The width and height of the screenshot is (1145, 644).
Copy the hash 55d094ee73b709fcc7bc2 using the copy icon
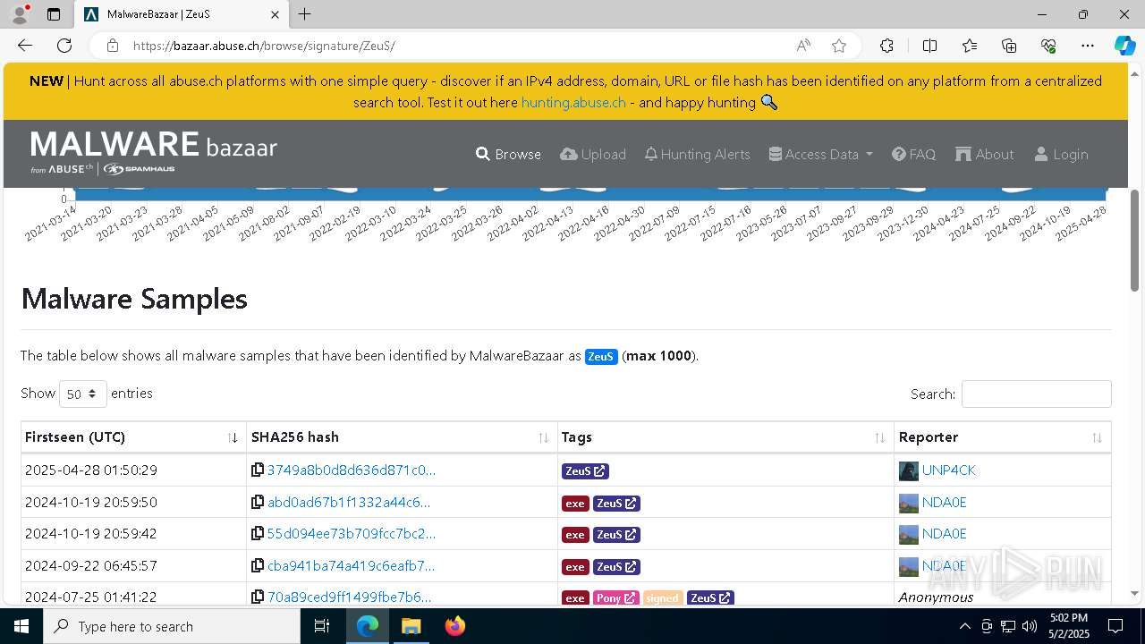tap(258, 534)
